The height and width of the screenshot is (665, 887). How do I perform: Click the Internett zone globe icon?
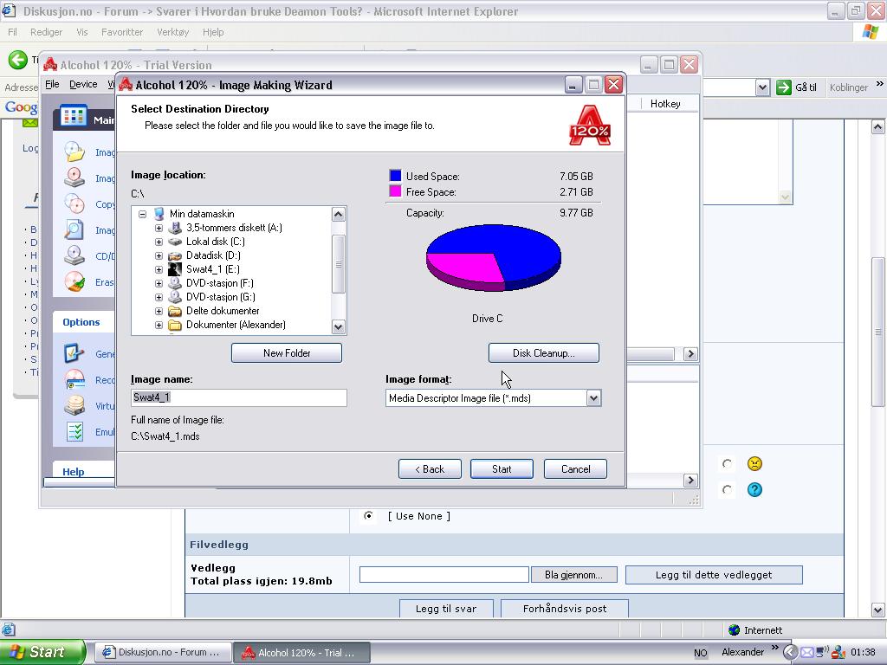(735, 630)
